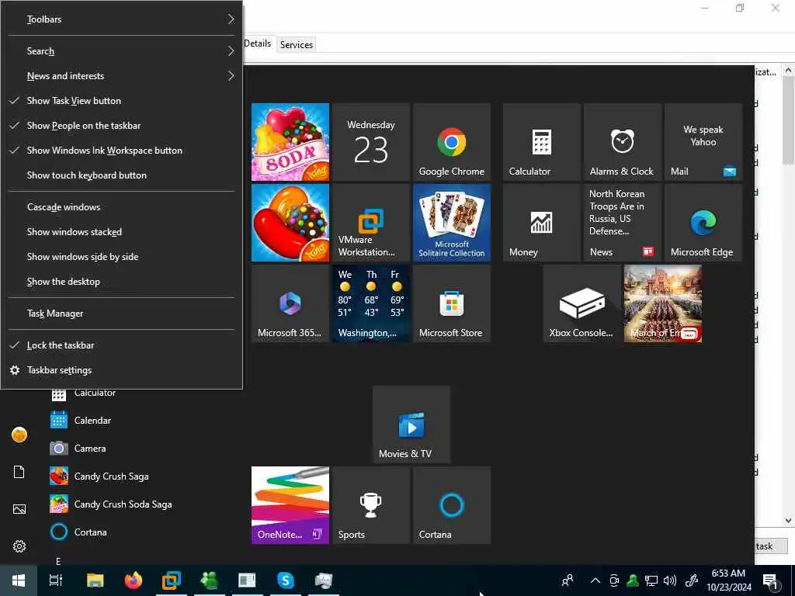This screenshot has width=795, height=596.
Task: Click the network tray icon
Action: click(x=651, y=580)
